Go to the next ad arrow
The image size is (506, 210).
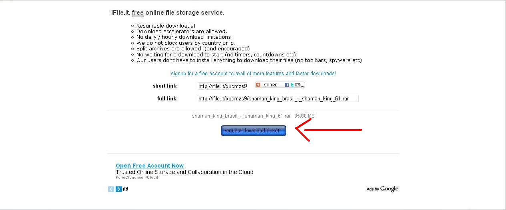point(118,189)
